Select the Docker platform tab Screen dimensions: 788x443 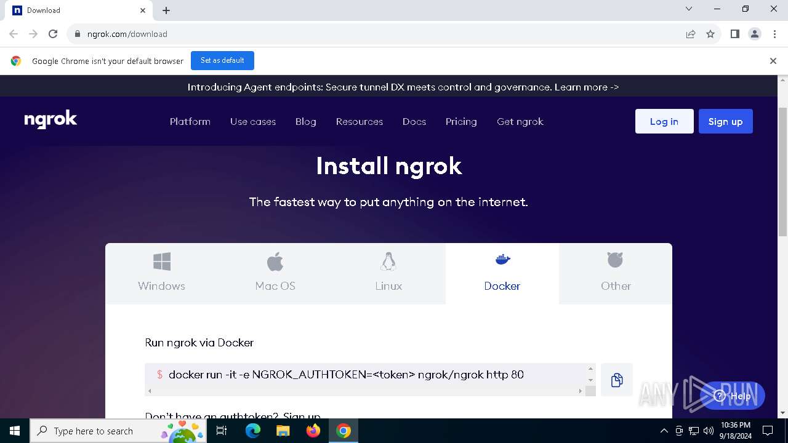click(502, 273)
